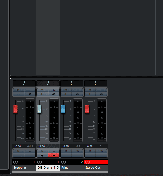Solo the 003 Drums 115 channel
Screen dimensions: 163x176
54,90
